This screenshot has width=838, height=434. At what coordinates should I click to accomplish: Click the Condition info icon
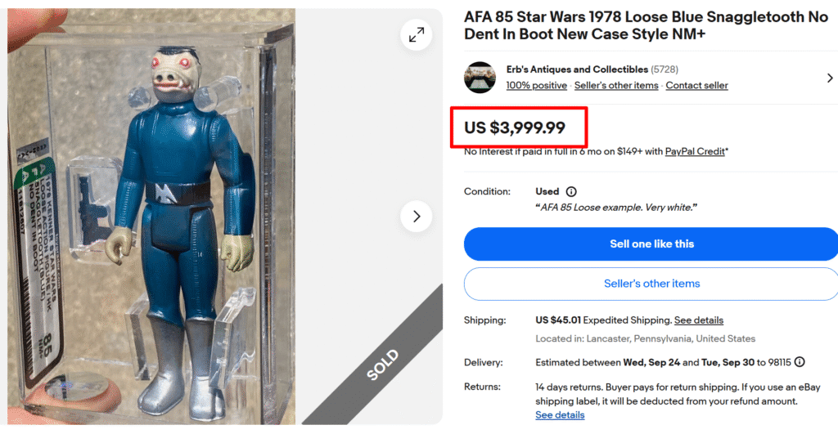(571, 191)
